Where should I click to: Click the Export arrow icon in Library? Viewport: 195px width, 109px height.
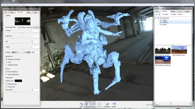171,14
